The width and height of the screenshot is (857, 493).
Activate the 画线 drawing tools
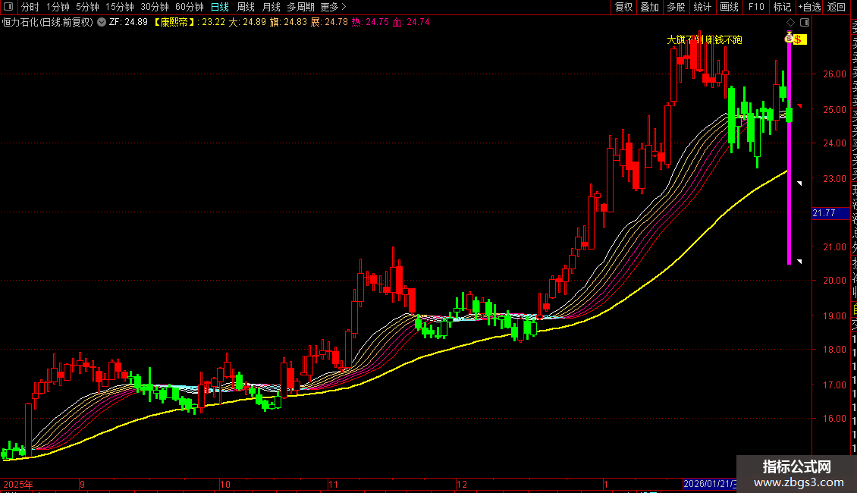[729, 7]
